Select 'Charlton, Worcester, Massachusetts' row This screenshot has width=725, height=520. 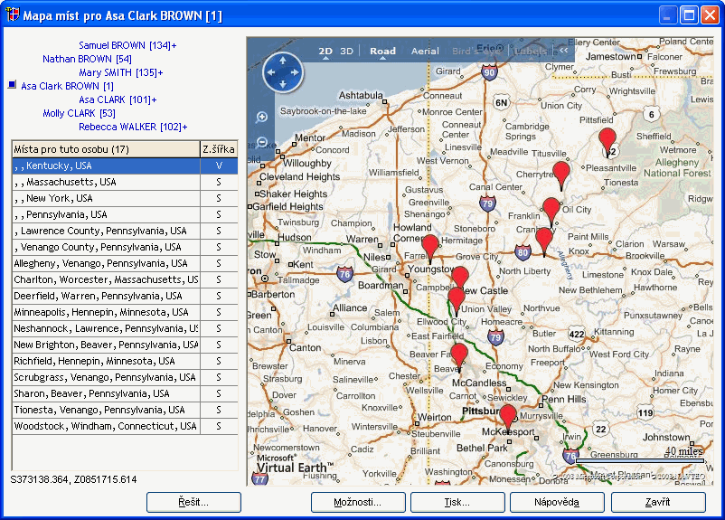125,279
